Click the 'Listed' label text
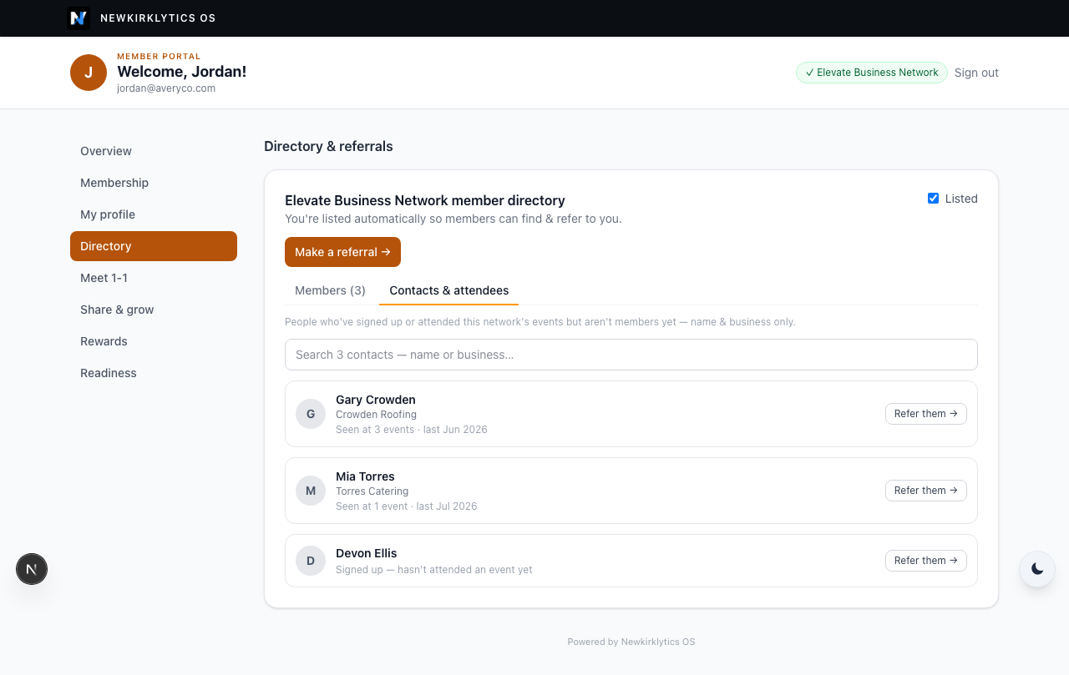Image resolution: width=1069 pixels, height=675 pixels. 961,199
